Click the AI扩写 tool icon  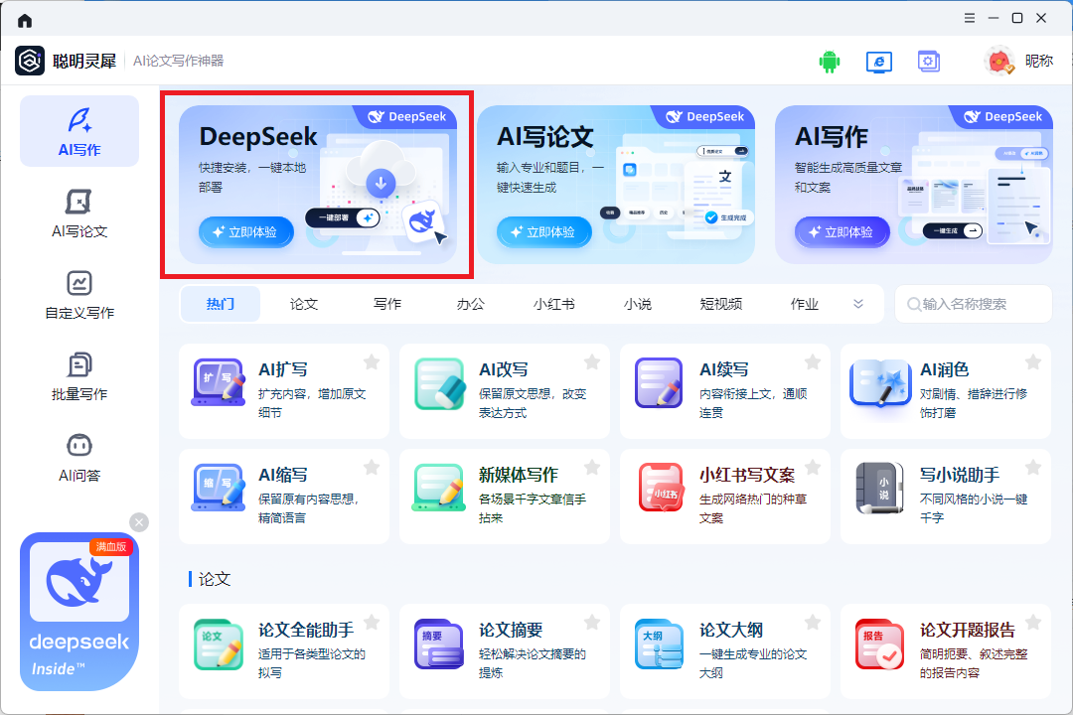coord(219,381)
